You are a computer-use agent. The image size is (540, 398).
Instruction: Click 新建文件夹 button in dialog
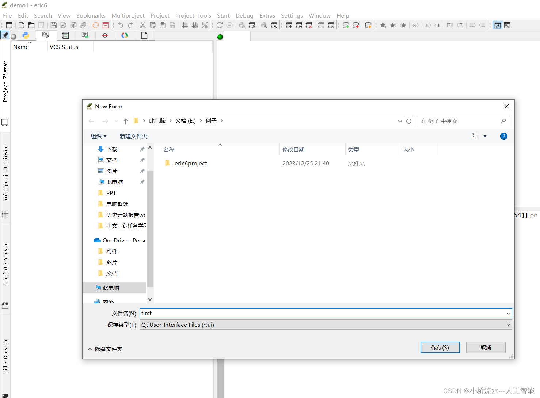[133, 136]
